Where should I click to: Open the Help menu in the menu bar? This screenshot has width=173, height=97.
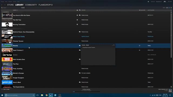click(18, 2)
